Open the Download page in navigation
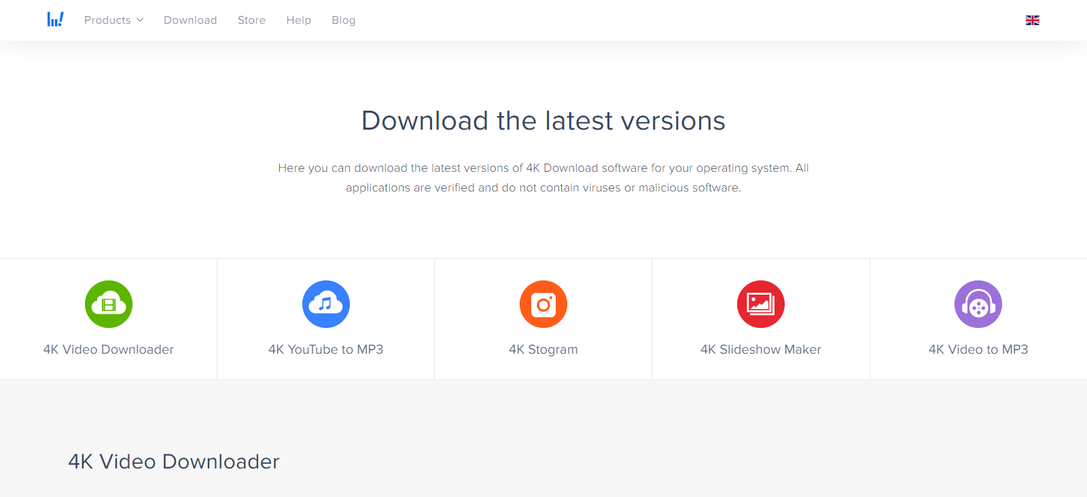The image size is (1087, 497). click(190, 20)
